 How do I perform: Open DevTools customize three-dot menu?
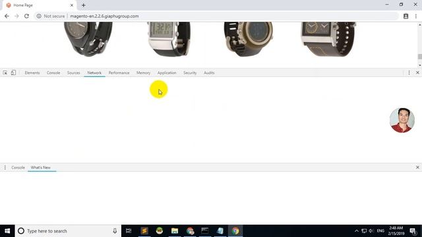pyautogui.click(x=409, y=72)
